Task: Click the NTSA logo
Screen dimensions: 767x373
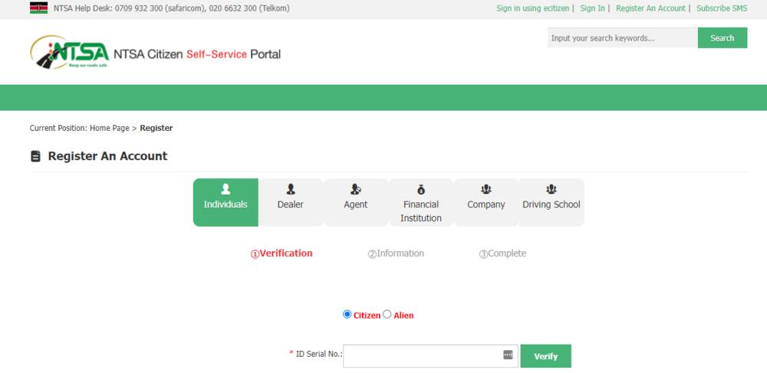Action: [70, 52]
